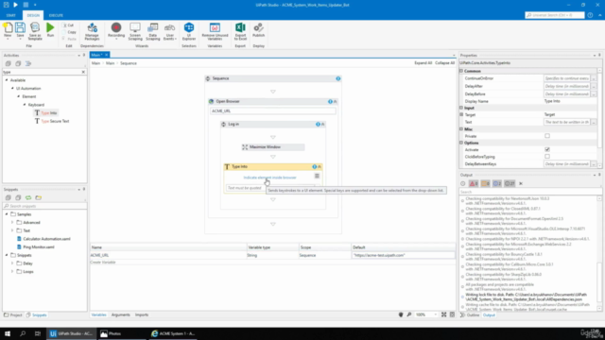Run the workflow with green Run
The width and height of the screenshot is (605, 340).
(50, 30)
